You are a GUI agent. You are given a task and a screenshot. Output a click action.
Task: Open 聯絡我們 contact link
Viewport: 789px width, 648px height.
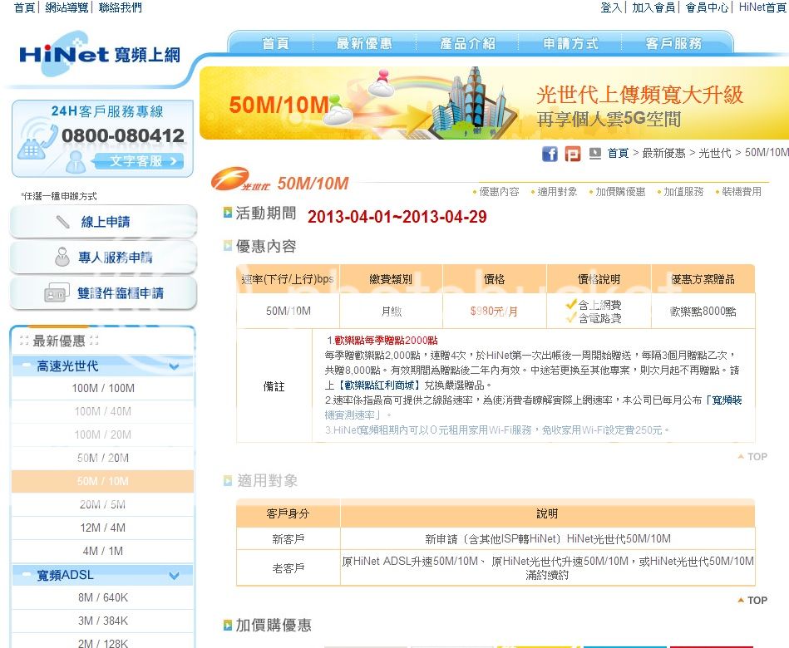[121, 7]
